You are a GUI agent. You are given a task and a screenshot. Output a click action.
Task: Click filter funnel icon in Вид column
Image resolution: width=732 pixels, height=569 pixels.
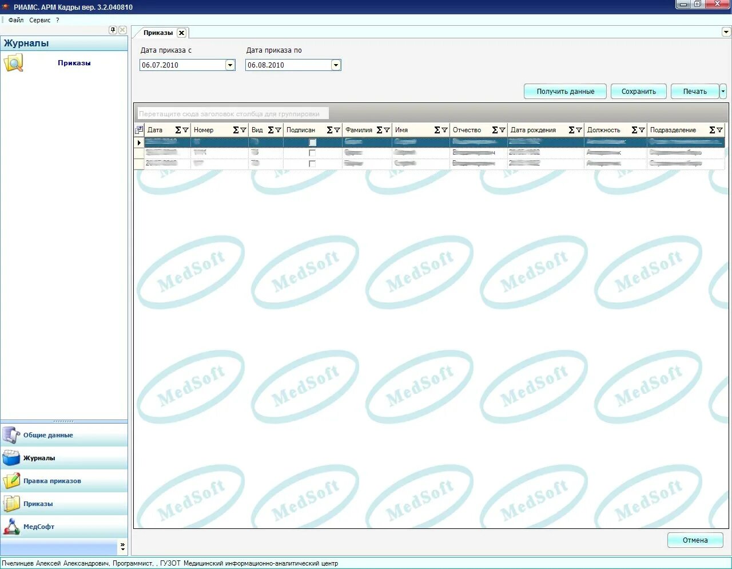pyautogui.click(x=278, y=130)
